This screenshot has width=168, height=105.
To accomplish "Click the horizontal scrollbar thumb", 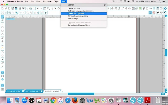I will (x=81, y=94).
